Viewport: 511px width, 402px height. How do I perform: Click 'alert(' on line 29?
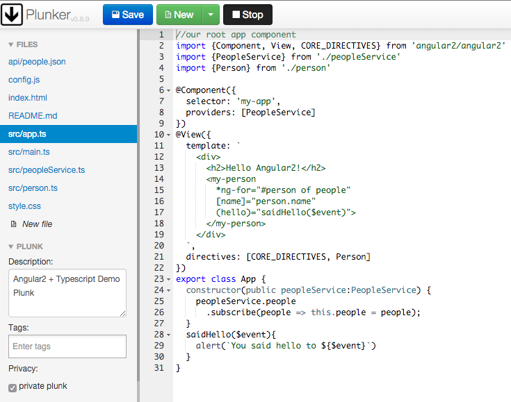[211, 346]
